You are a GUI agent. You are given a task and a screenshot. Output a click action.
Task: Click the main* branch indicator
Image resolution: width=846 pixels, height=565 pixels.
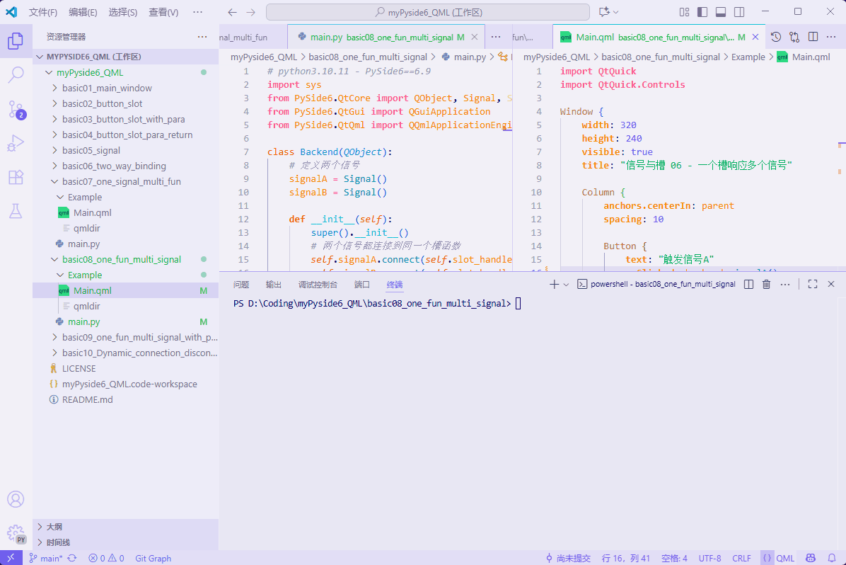pos(47,558)
